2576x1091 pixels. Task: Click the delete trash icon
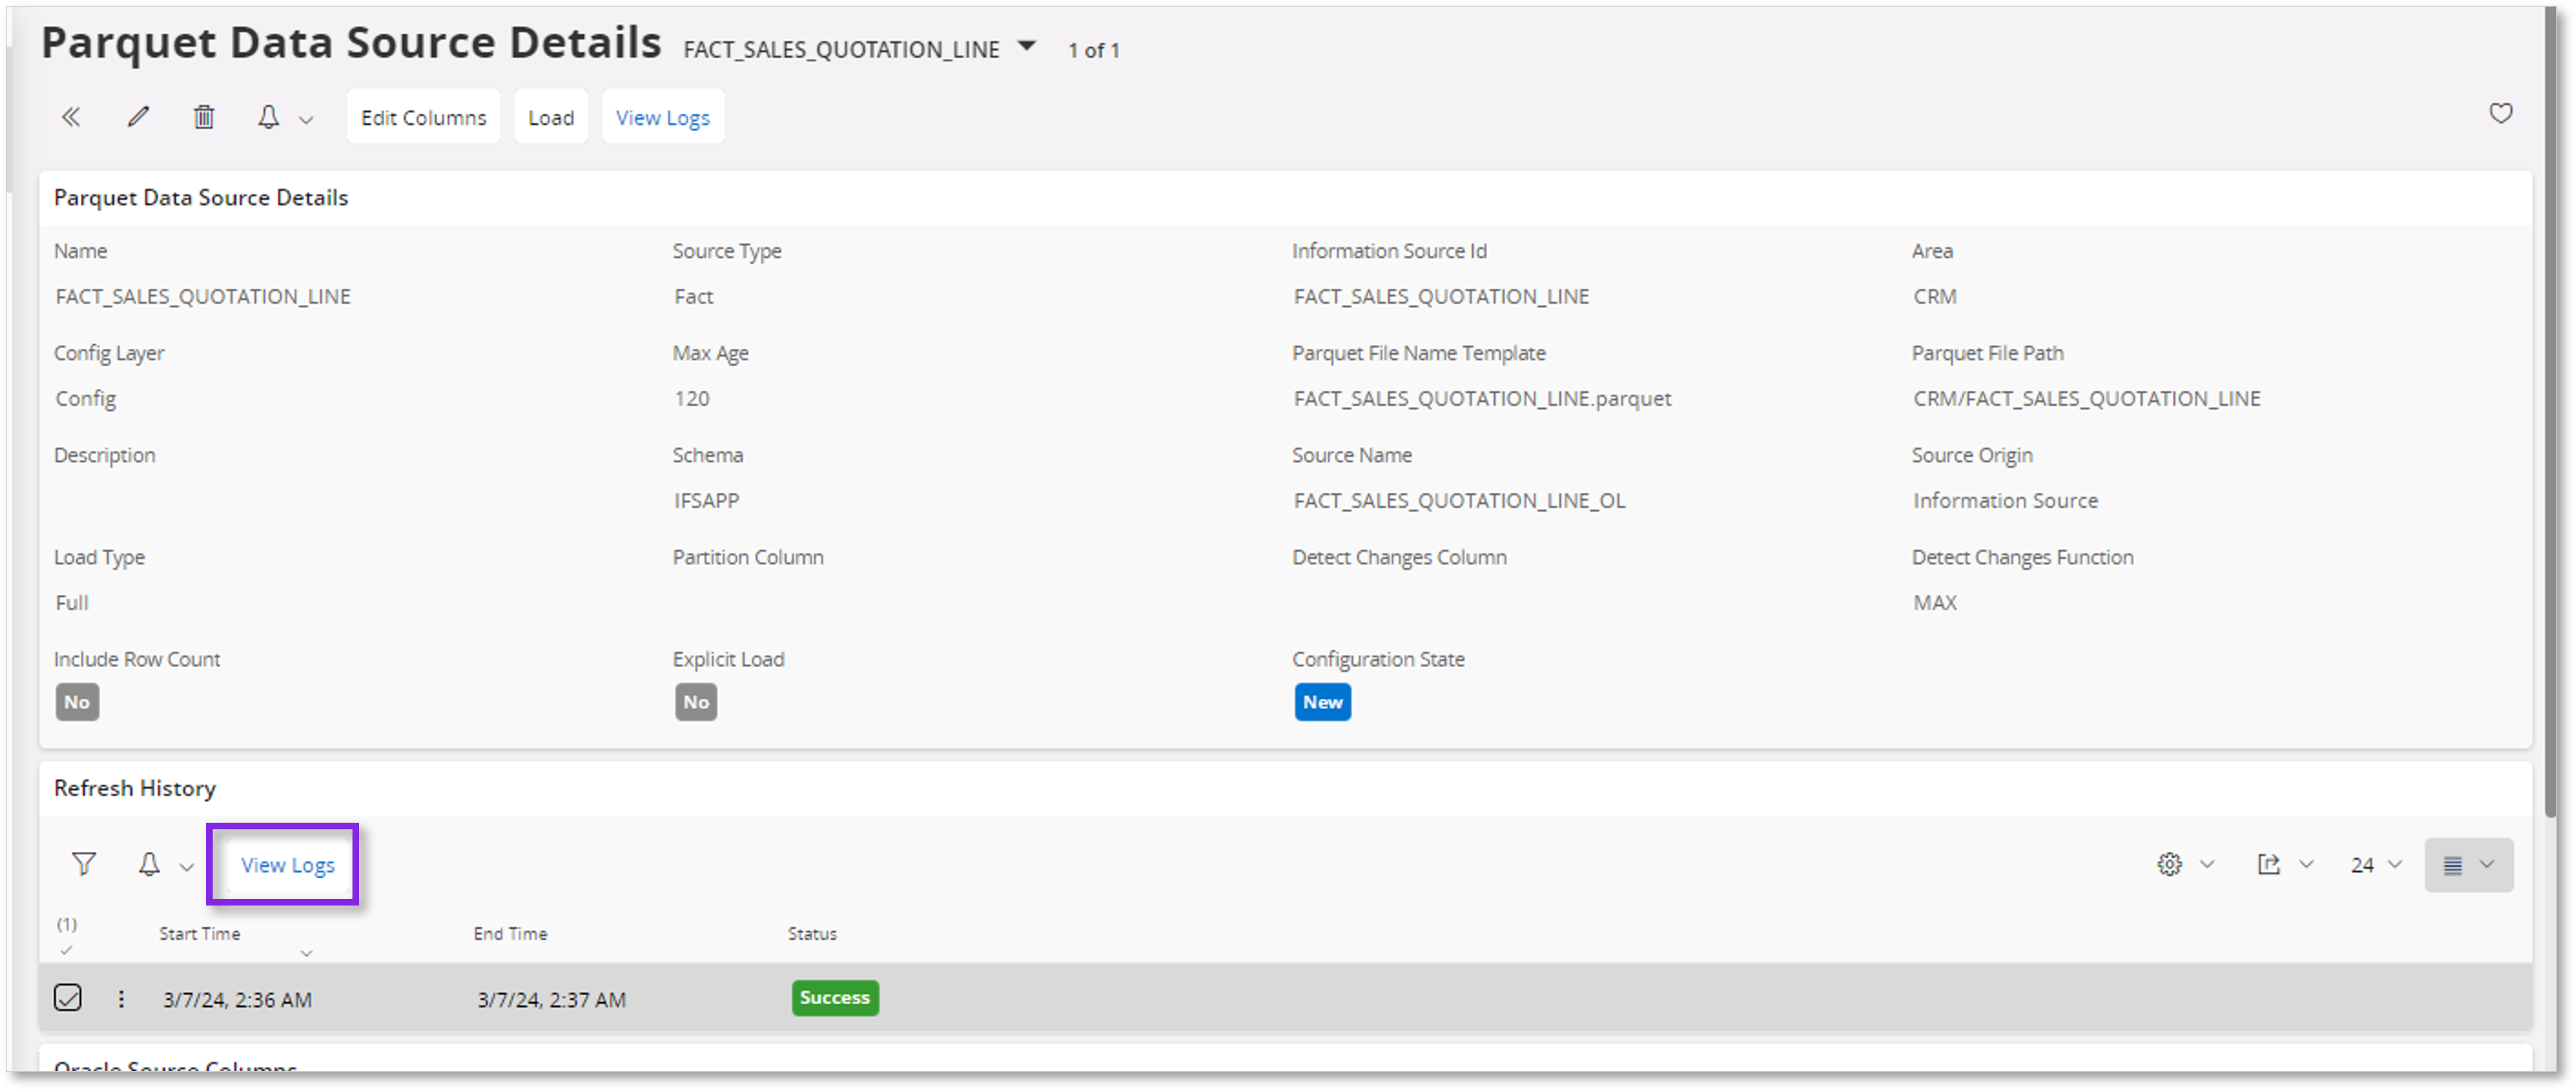click(203, 116)
